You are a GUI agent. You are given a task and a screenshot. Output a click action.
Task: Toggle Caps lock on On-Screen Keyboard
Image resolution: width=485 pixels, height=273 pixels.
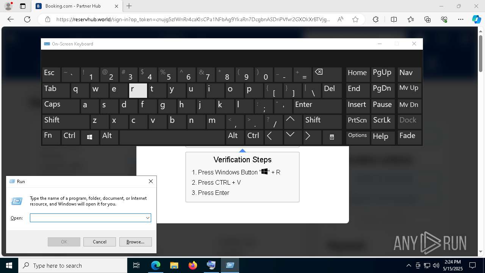click(60, 106)
